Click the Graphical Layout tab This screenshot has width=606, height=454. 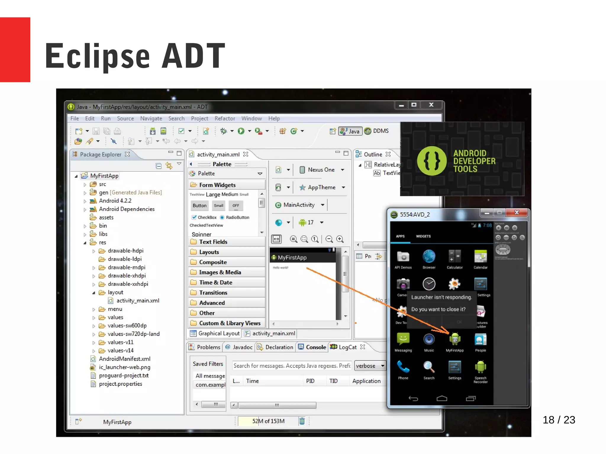point(215,333)
